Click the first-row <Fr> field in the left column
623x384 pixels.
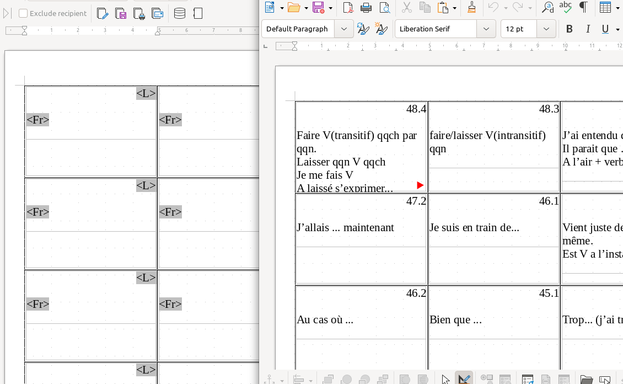(37, 120)
